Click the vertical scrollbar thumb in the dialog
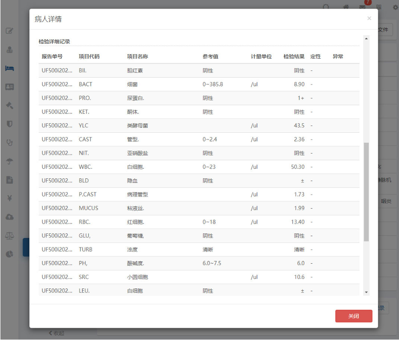399x340 pixels. tap(366, 192)
